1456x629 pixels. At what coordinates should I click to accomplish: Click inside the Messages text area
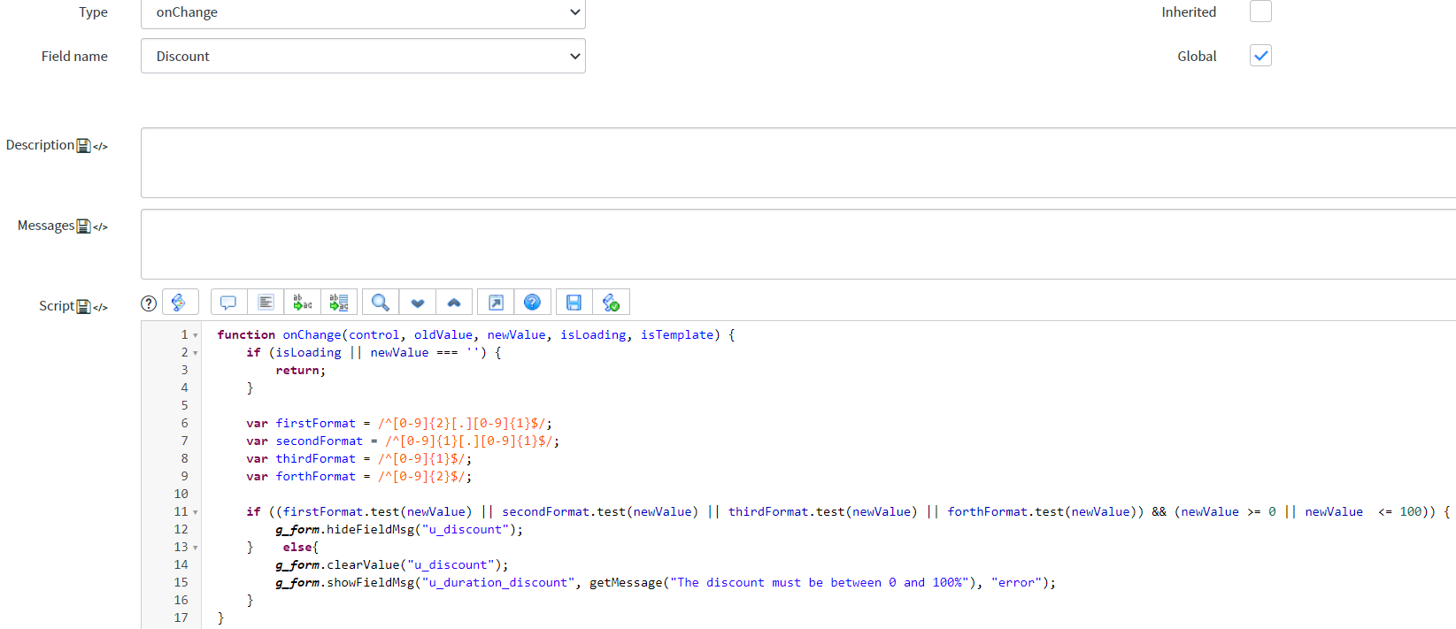coord(797,244)
